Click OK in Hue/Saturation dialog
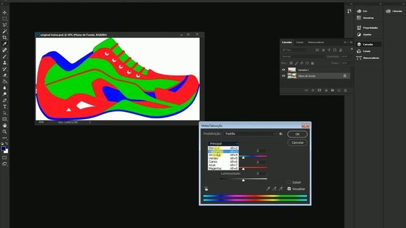406x228 pixels. 298,134
